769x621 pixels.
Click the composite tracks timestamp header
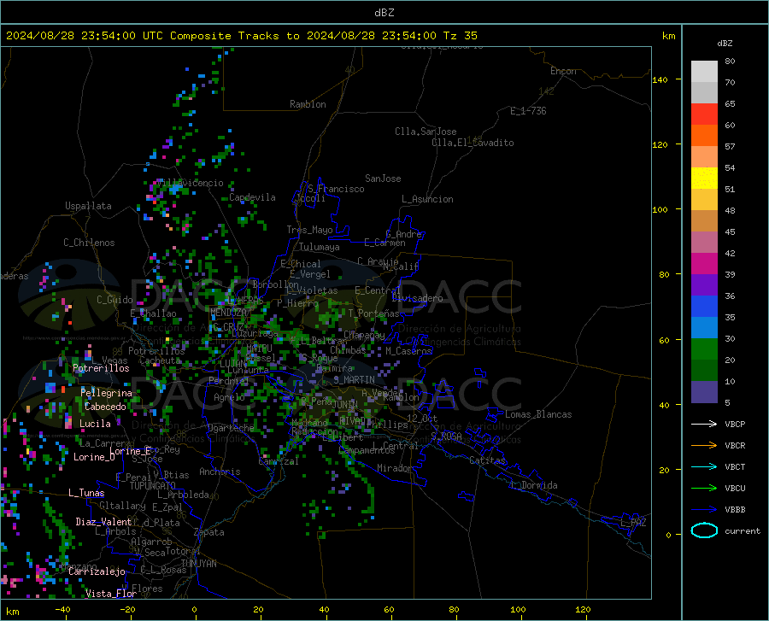(241, 36)
